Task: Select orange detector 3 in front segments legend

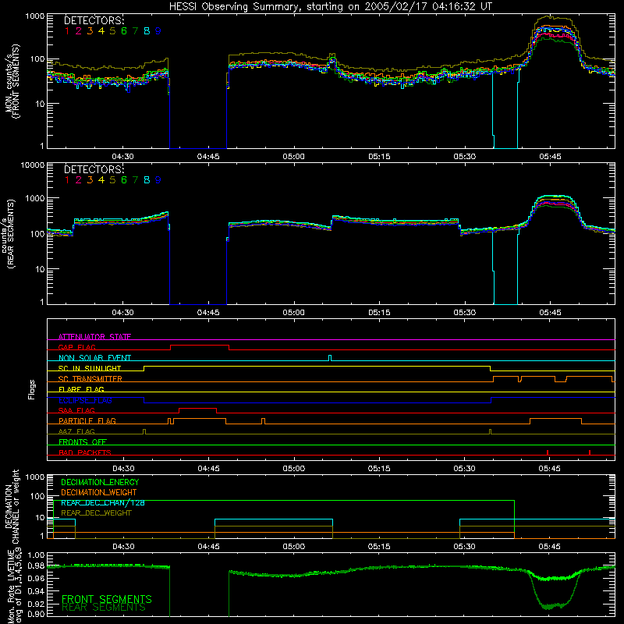Action: coord(90,31)
